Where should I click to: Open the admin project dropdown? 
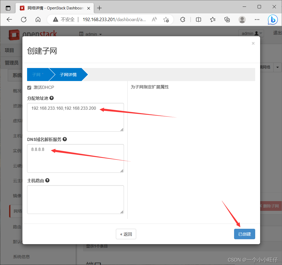(91, 34)
